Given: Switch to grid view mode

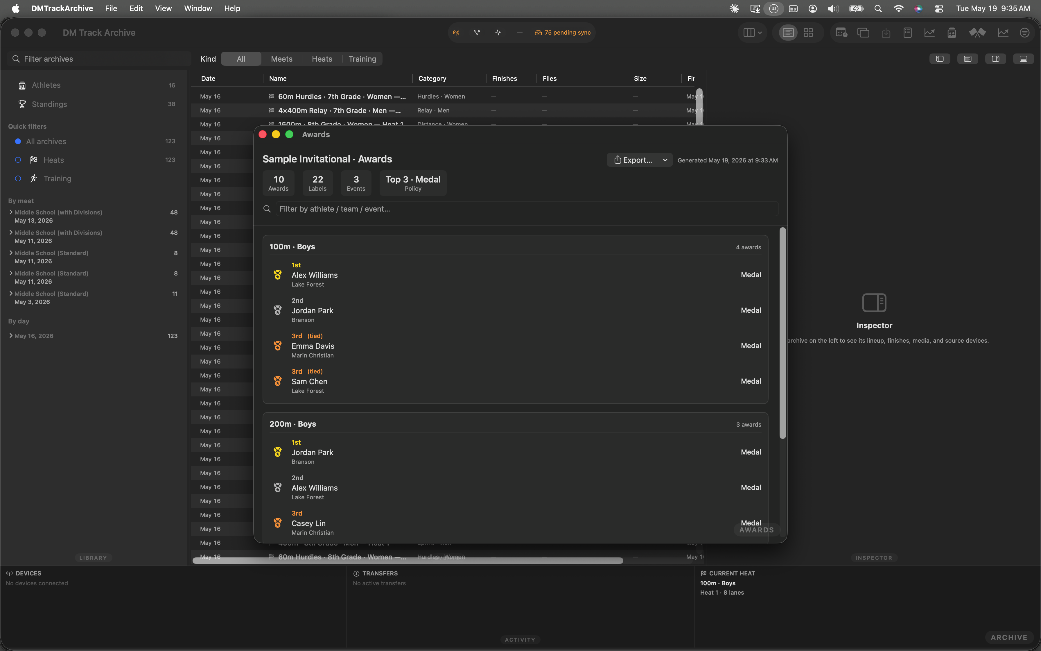Looking at the screenshot, I should click(x=808, y=33).
